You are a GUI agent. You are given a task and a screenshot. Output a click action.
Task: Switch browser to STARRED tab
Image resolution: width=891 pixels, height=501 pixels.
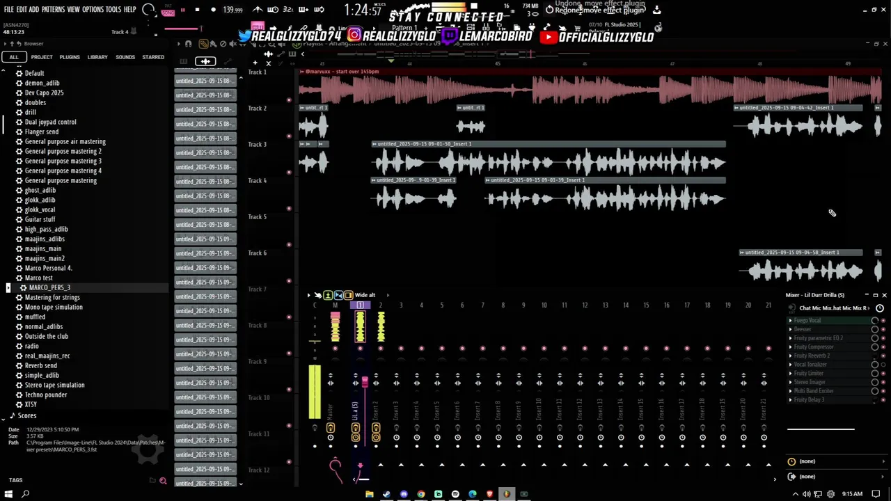153,57
